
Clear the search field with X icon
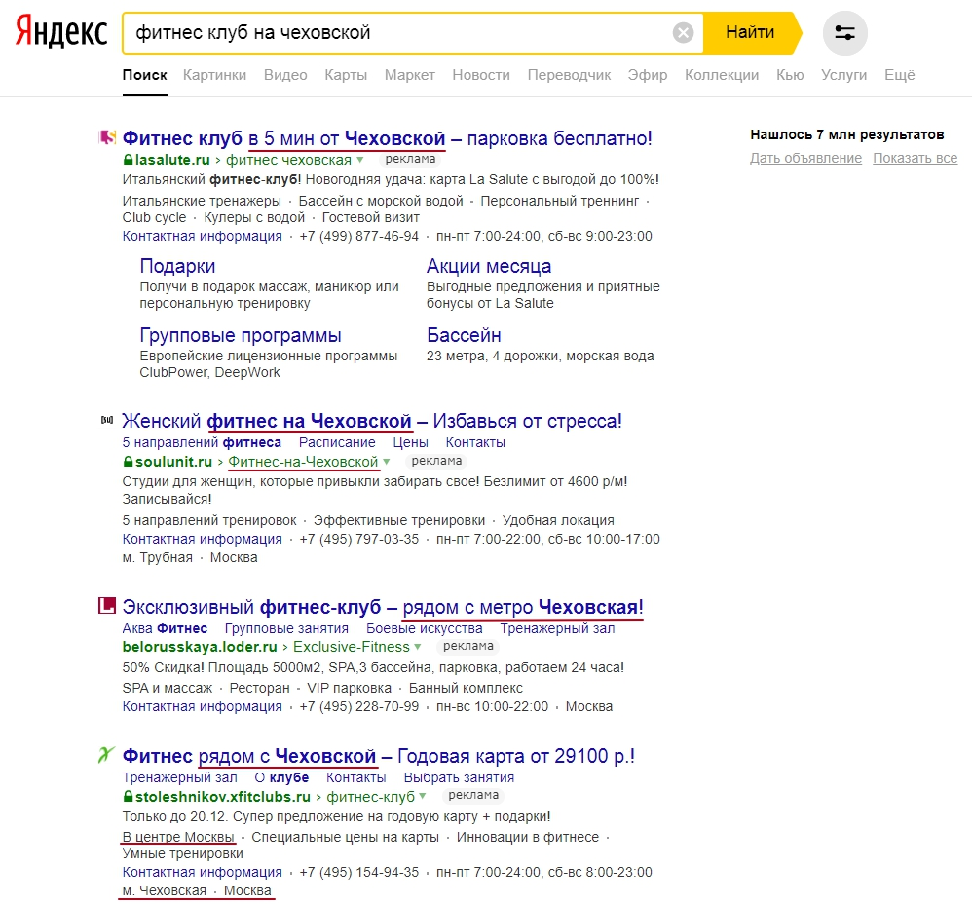tap(684, 33)
